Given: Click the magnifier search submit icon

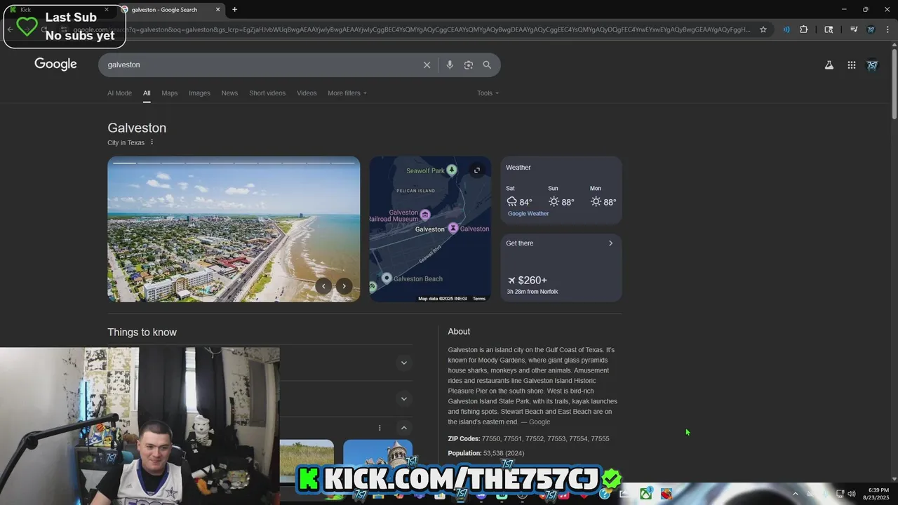Looking at the screenshot, I should point(487,65).
